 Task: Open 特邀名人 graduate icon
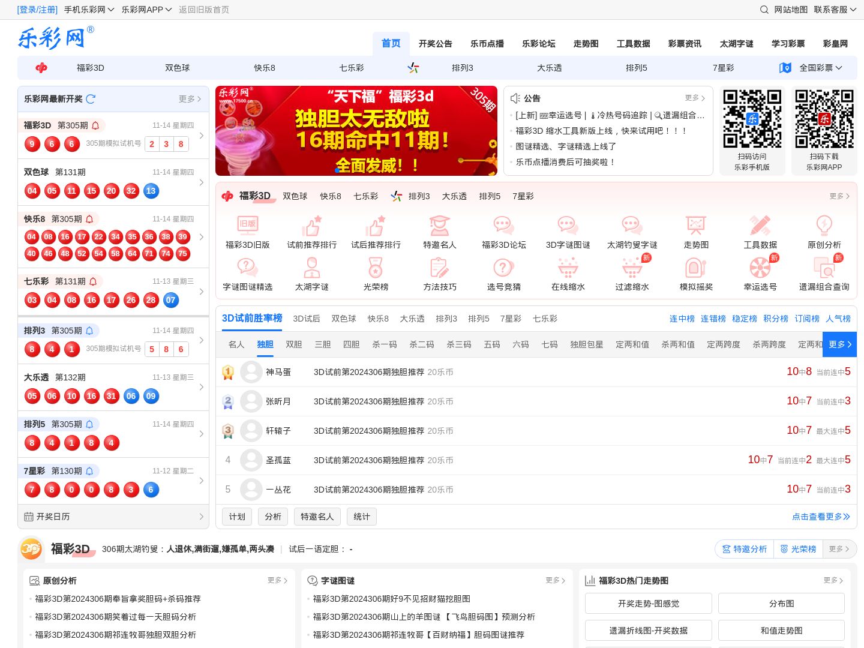click(440, 226)
